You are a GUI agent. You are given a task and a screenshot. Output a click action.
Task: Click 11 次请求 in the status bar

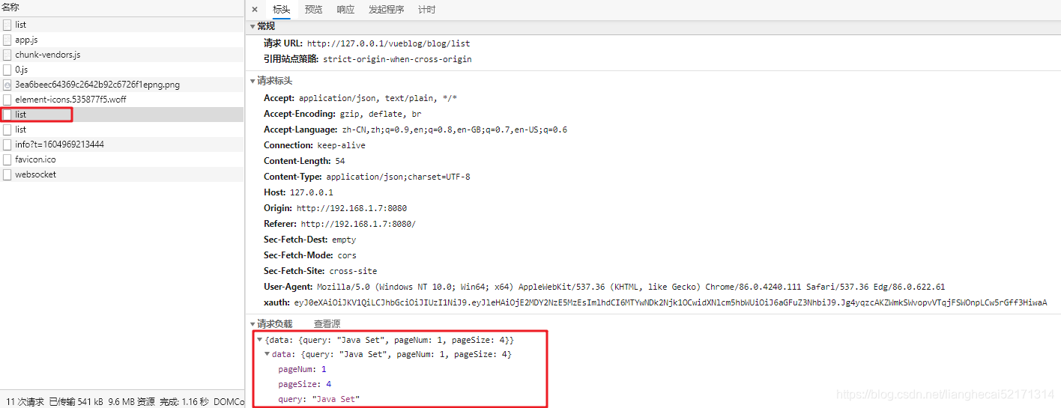25,401
